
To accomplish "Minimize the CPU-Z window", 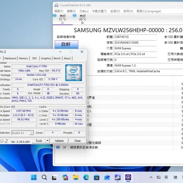I will coord(60,52).
